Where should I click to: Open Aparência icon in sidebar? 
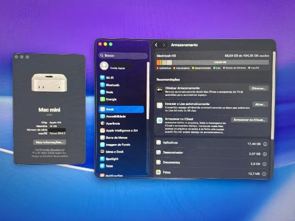coord(102,123)
